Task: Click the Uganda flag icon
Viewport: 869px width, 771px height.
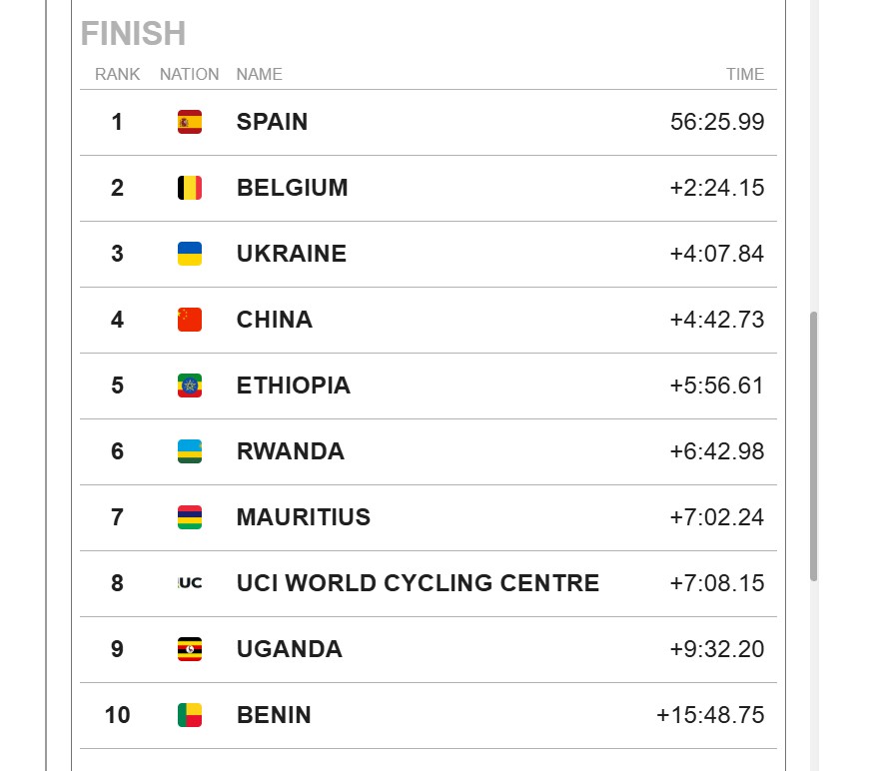Action: pyautogui.click(x=190, y=649)
